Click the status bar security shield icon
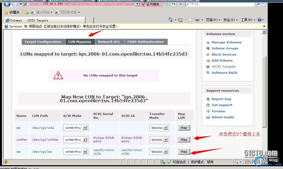283x169 pixels. click(x=6, y=162)
